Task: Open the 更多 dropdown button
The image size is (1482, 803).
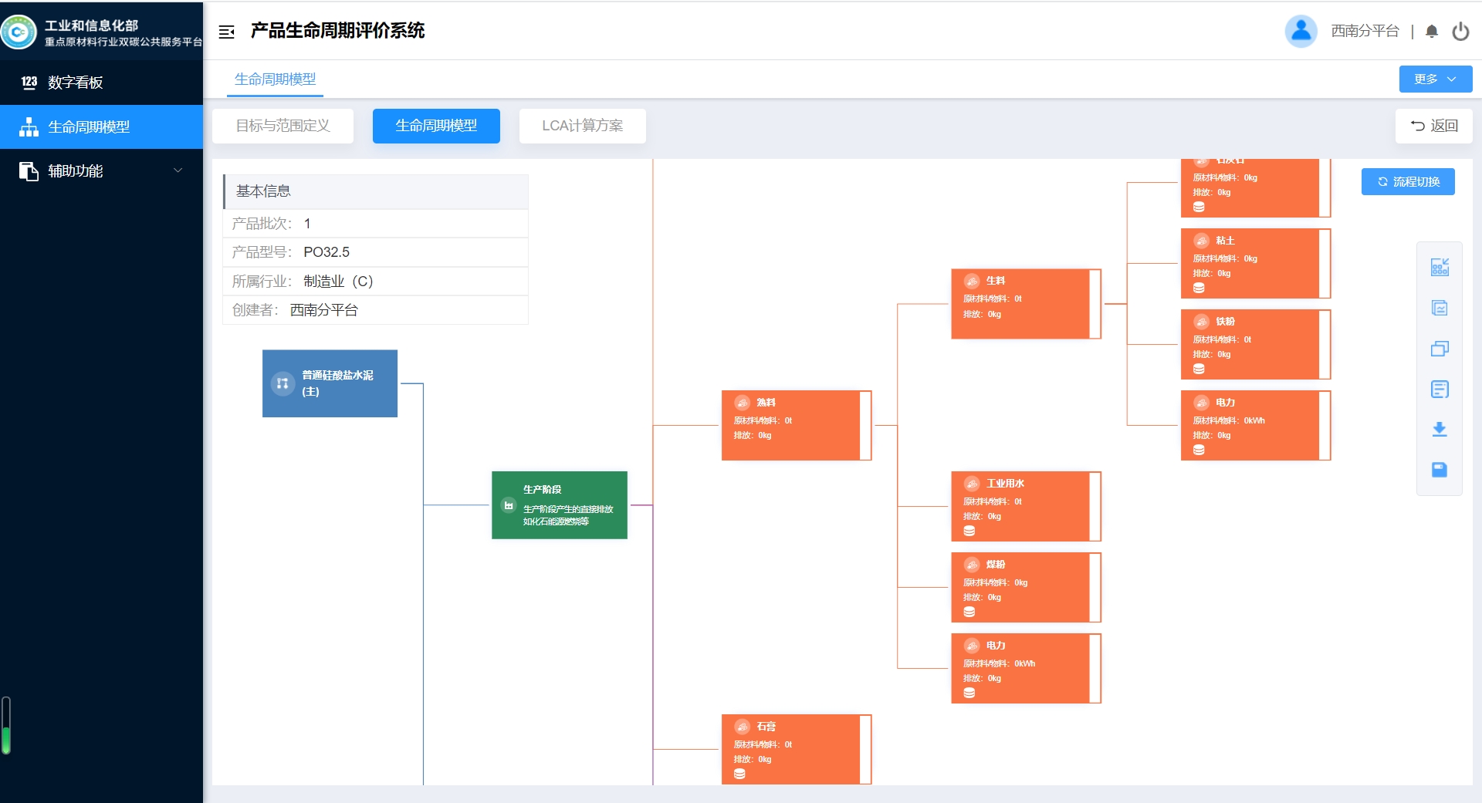Action: 1436,79
